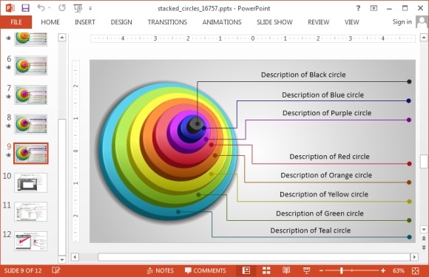The height and width of the screenshot is (277, 429).
Task: Launch Slide Show icon in status bar
Action: pyautogui.click(x=306, y=270)
